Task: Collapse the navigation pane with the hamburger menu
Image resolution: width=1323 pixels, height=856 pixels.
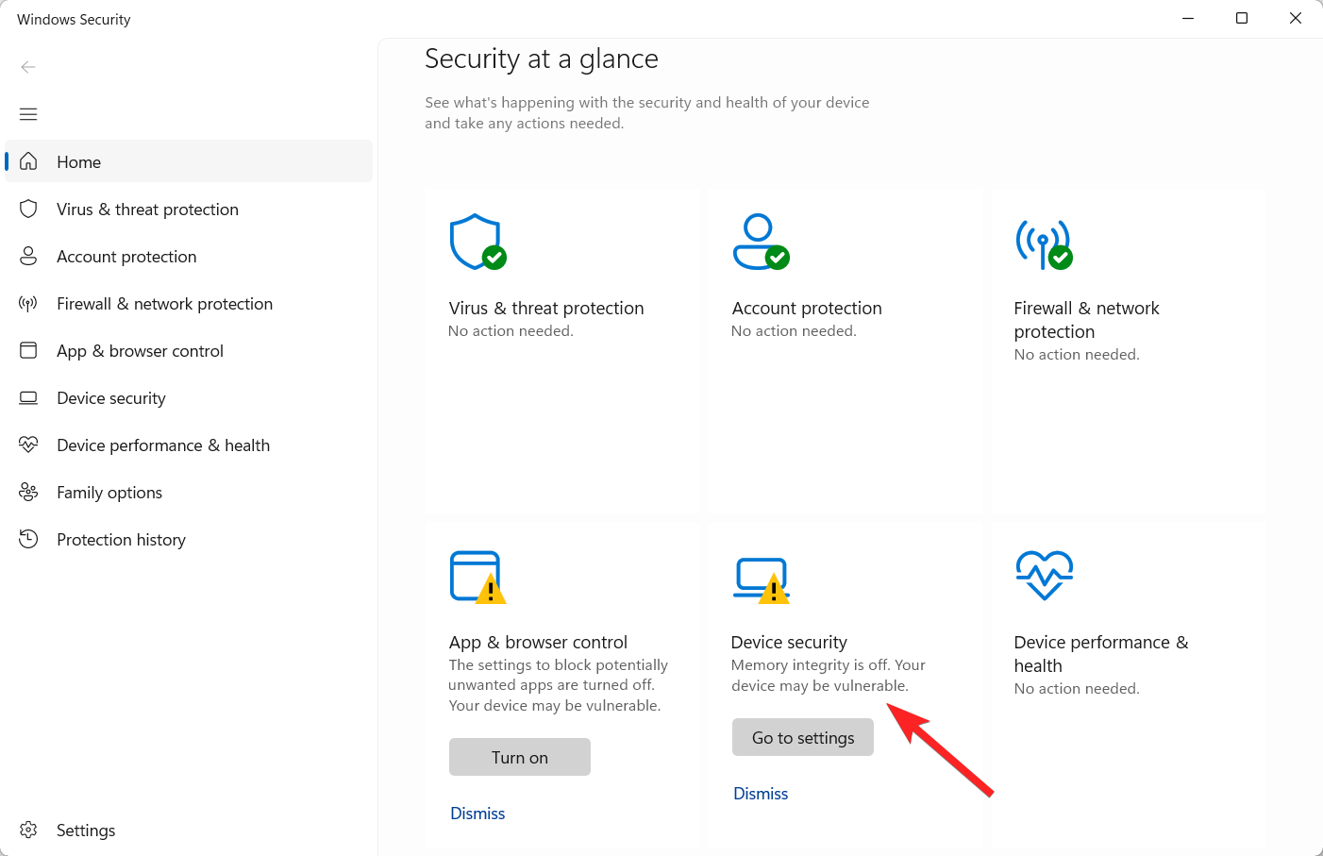Action: tap(28, 114)
